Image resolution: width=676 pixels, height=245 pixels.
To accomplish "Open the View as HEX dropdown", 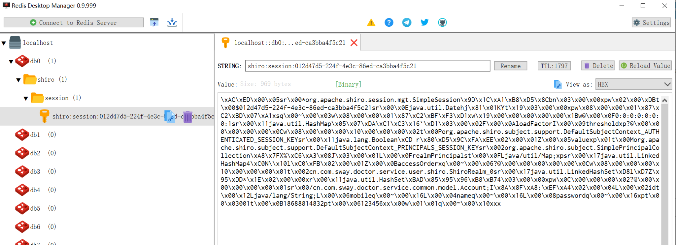I will (633, 84).
